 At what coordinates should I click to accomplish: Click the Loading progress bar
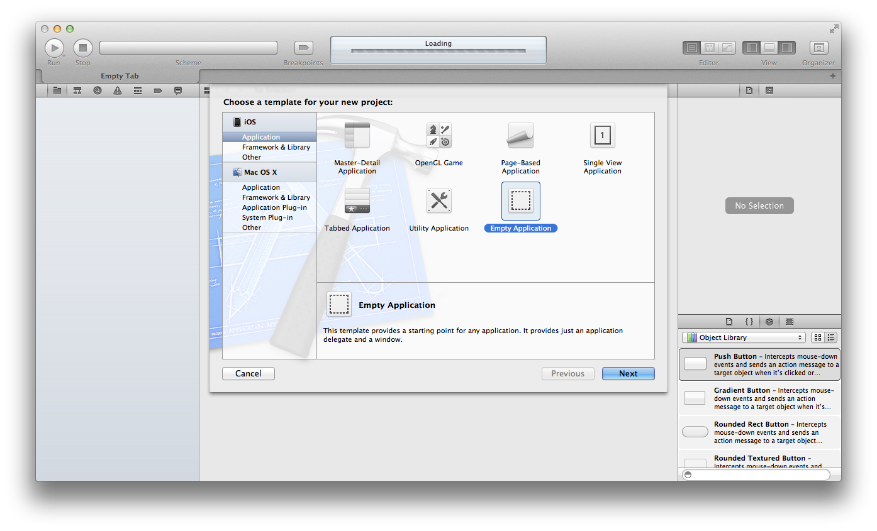tap(438, 50)
